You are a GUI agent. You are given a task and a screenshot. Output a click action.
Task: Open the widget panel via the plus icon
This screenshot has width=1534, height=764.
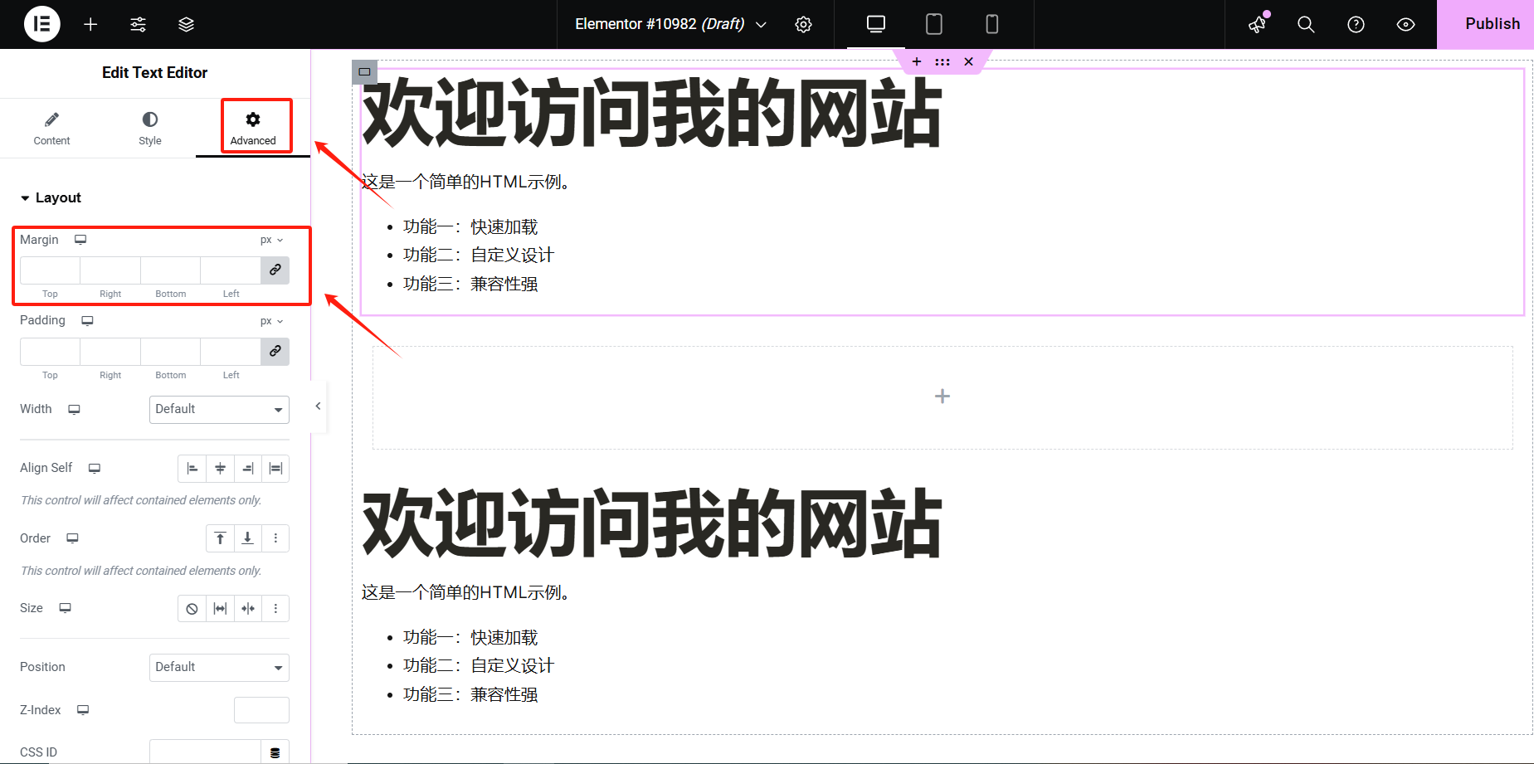click(90, 24)
